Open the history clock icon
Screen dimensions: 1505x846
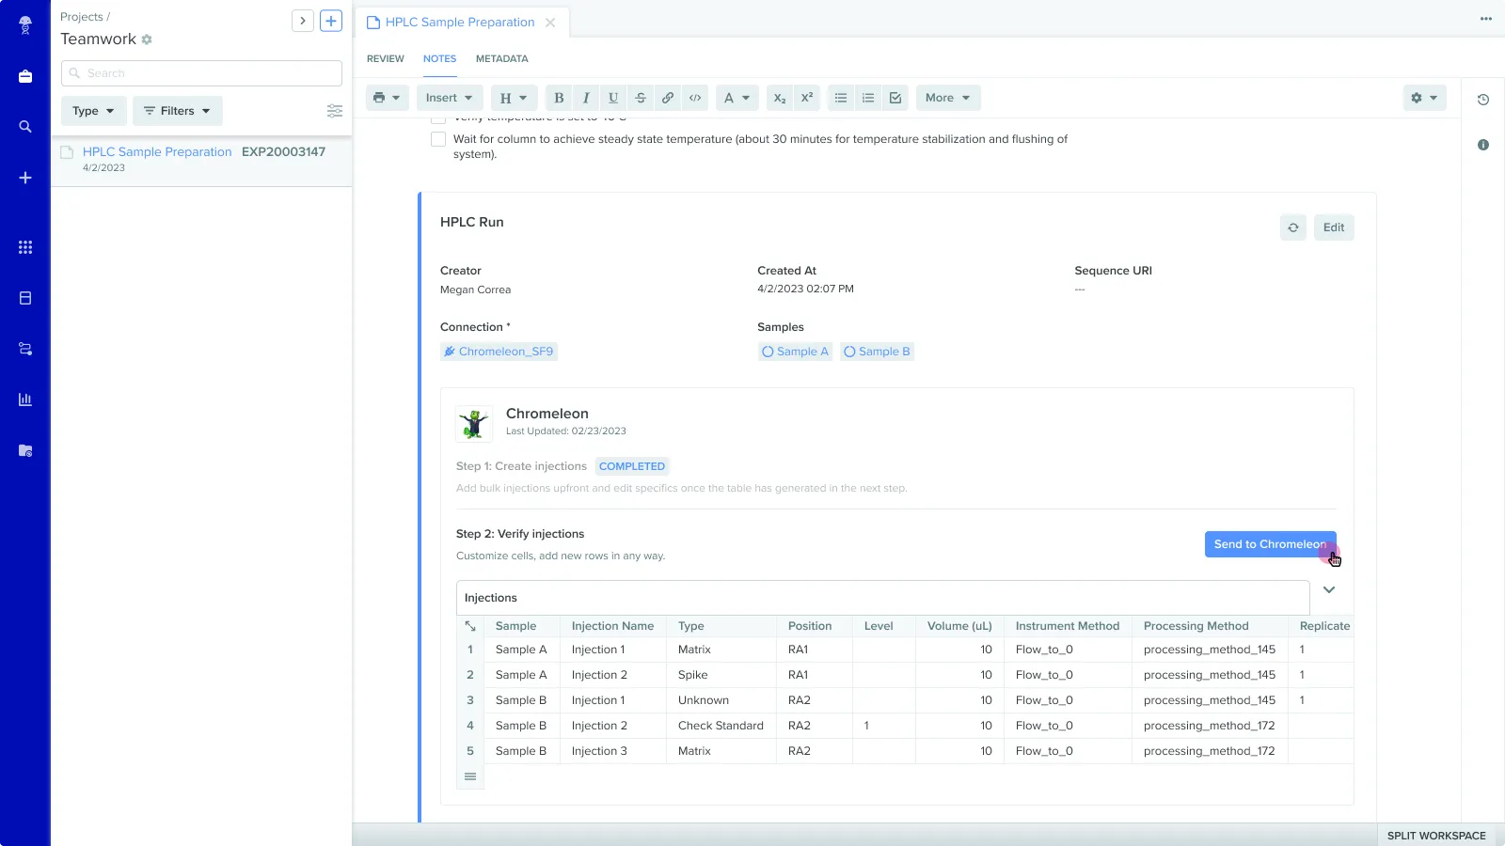click(x=1483, y=100)
